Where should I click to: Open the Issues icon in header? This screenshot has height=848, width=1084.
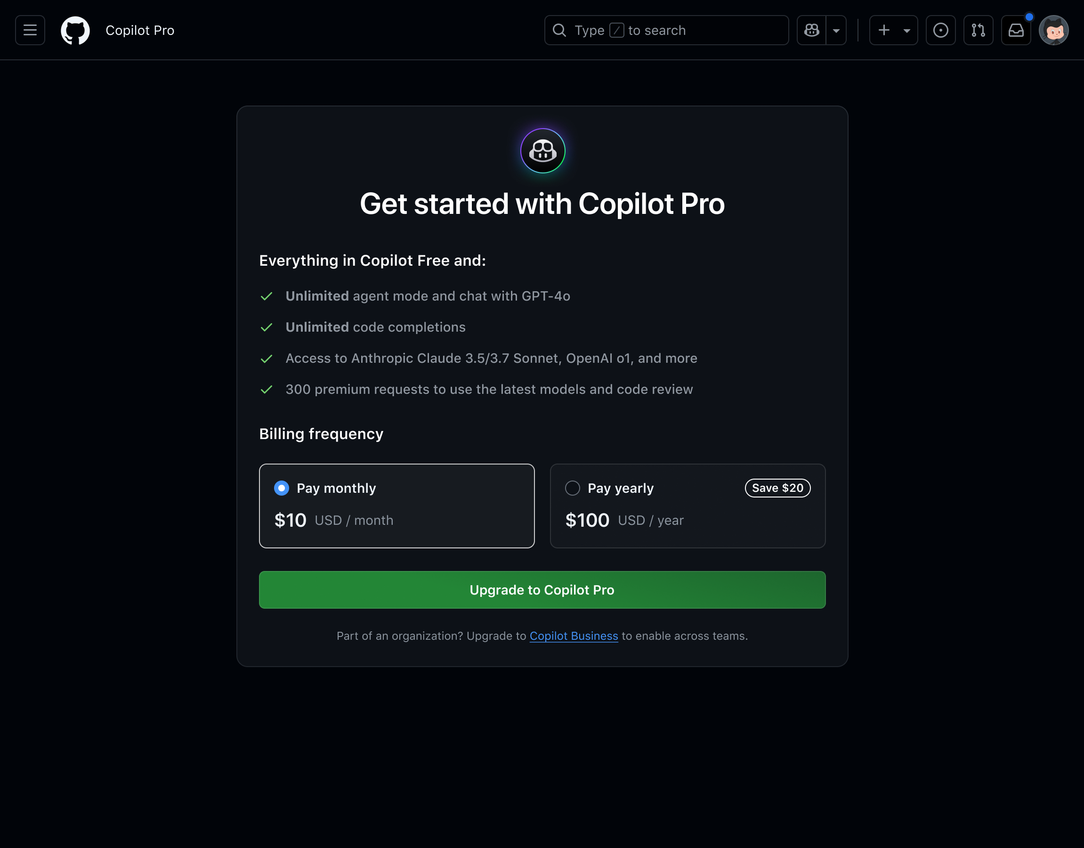pyautogui.click(x=940, y=30)
